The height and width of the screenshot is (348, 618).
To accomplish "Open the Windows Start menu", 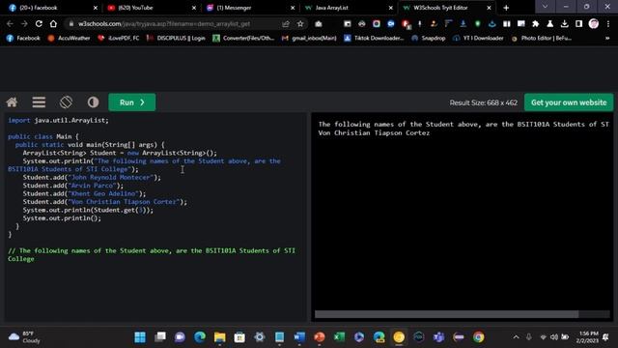I will (140, 337).
